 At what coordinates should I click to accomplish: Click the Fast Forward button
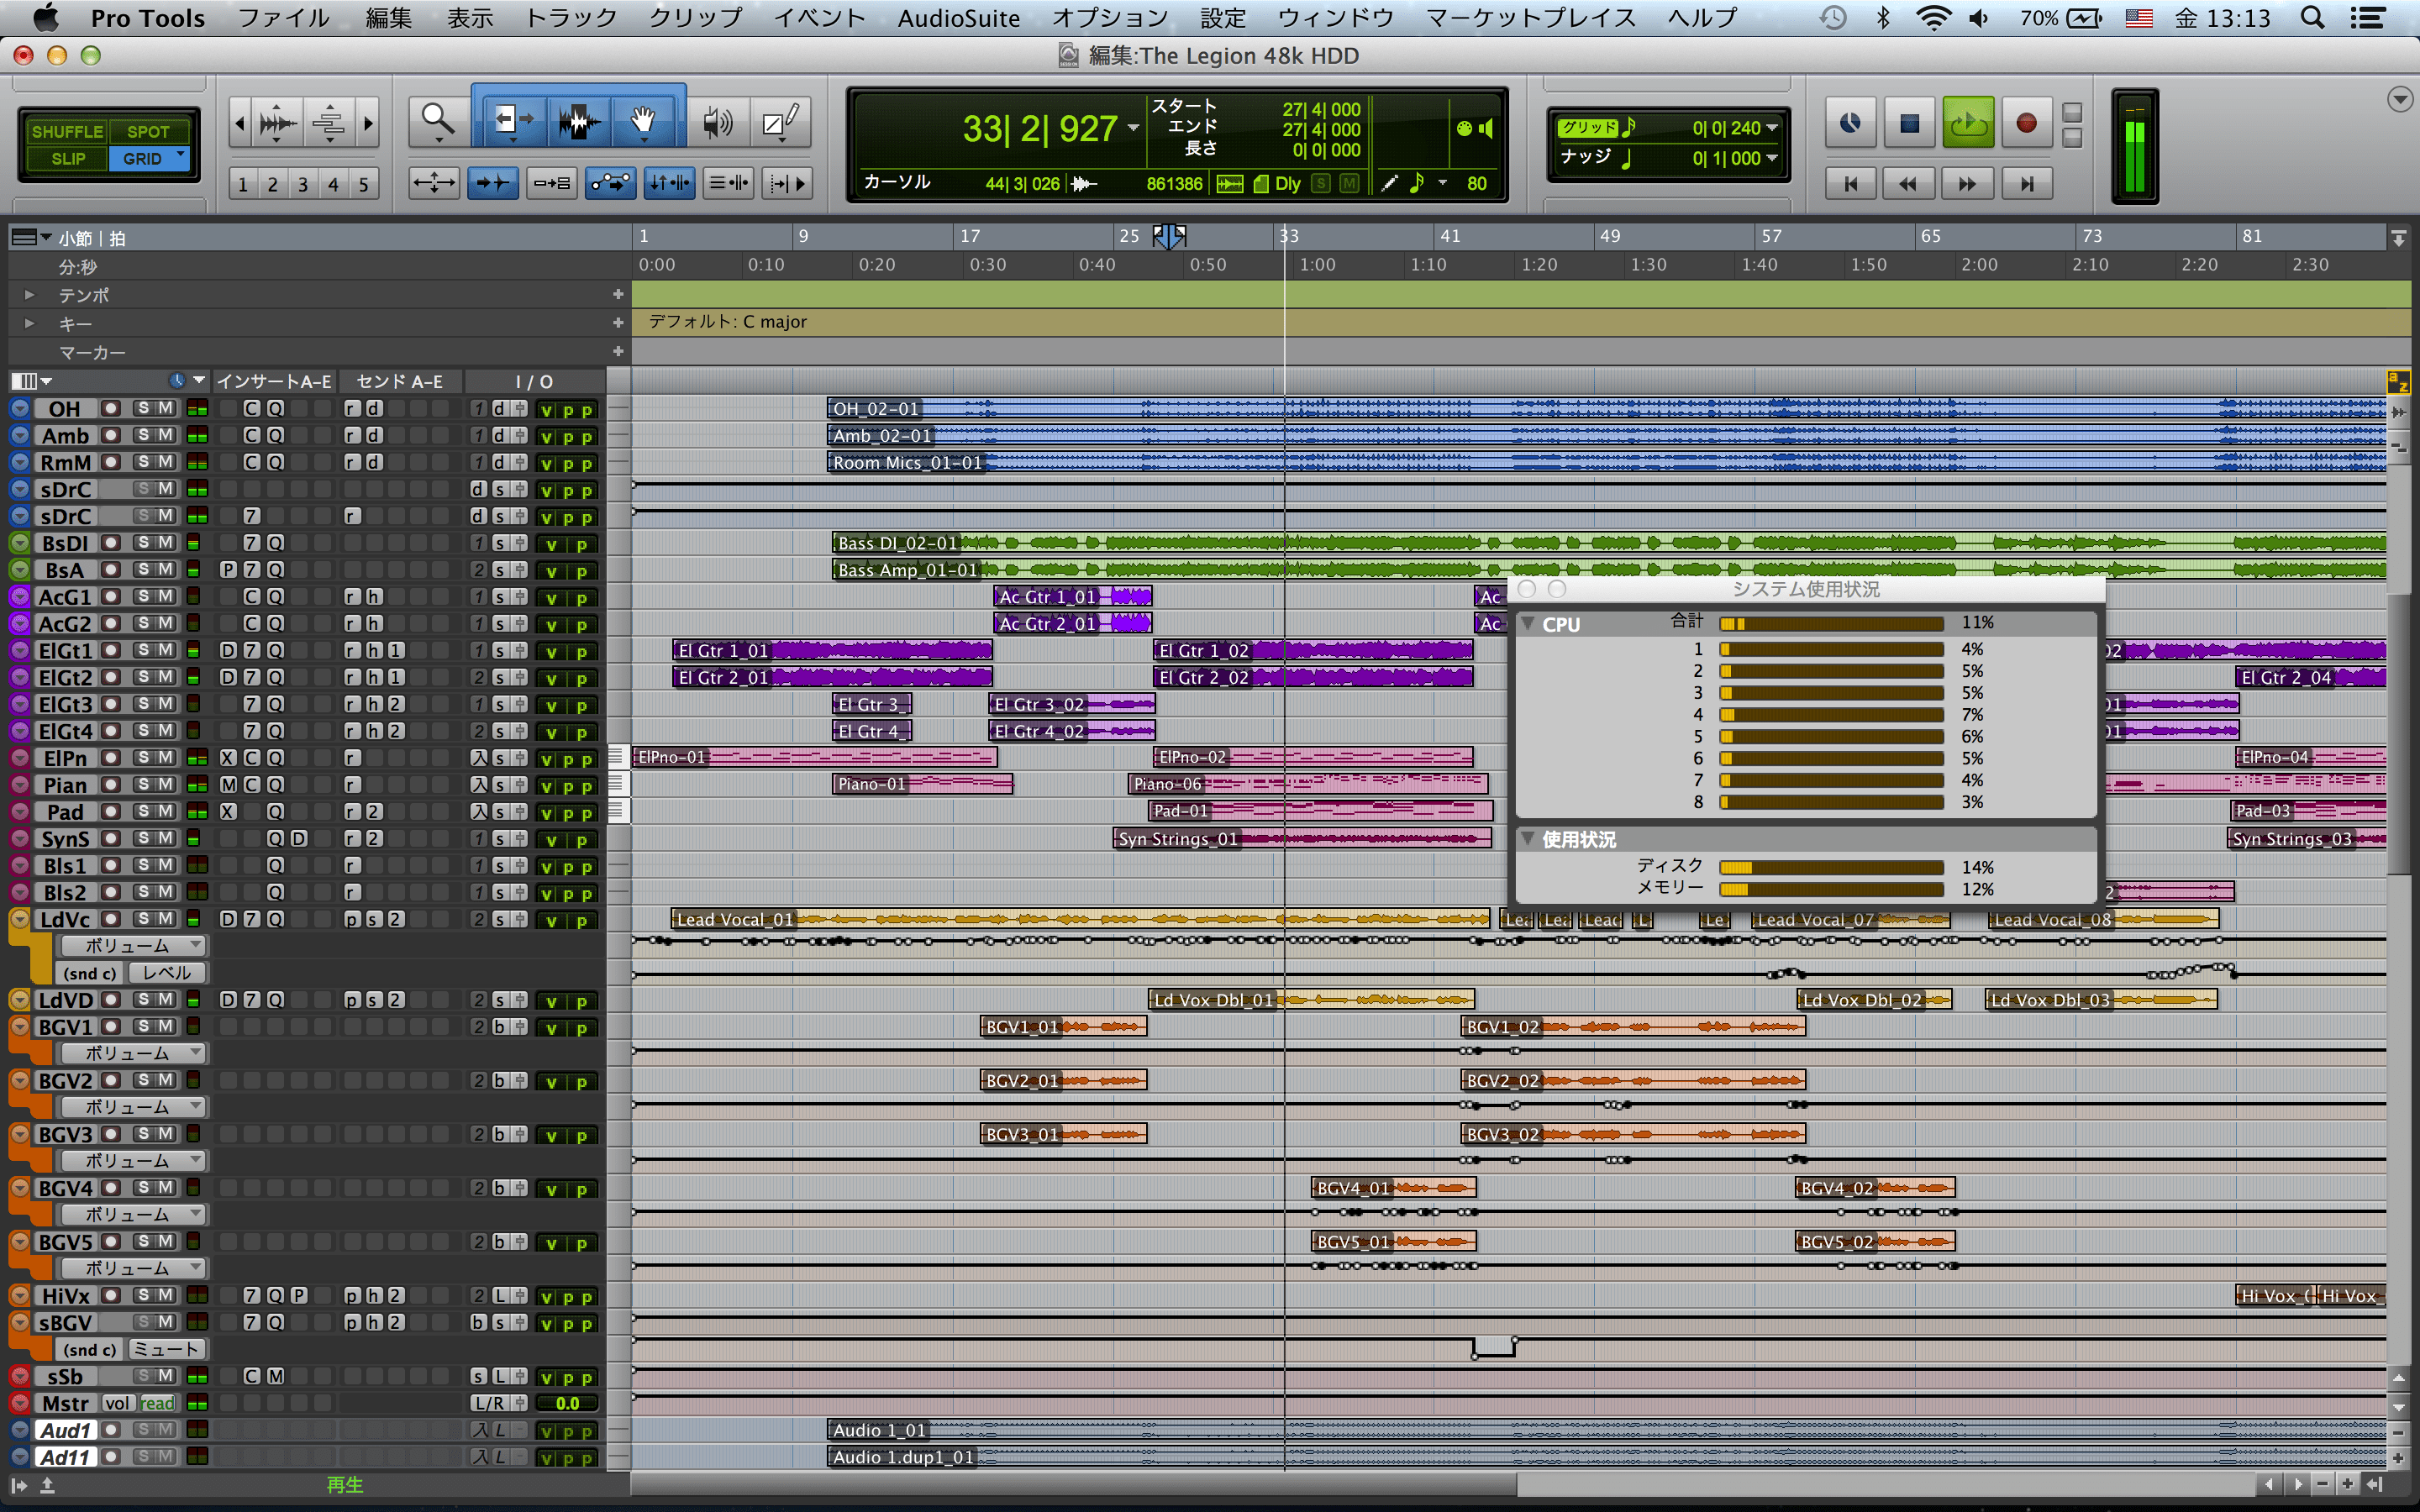pos(1967,183)
